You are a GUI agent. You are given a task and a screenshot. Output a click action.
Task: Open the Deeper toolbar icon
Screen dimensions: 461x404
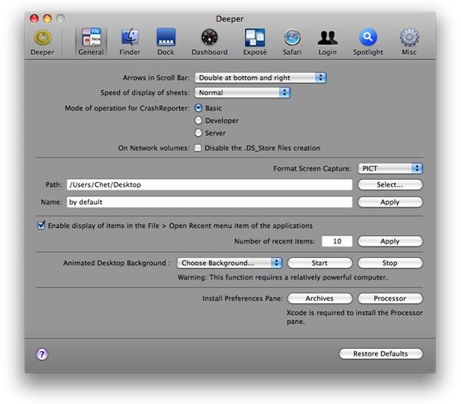point(42,42)
